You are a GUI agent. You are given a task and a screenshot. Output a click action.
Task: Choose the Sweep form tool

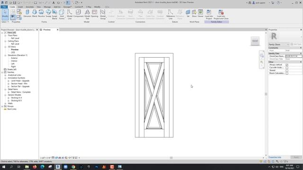48,14
